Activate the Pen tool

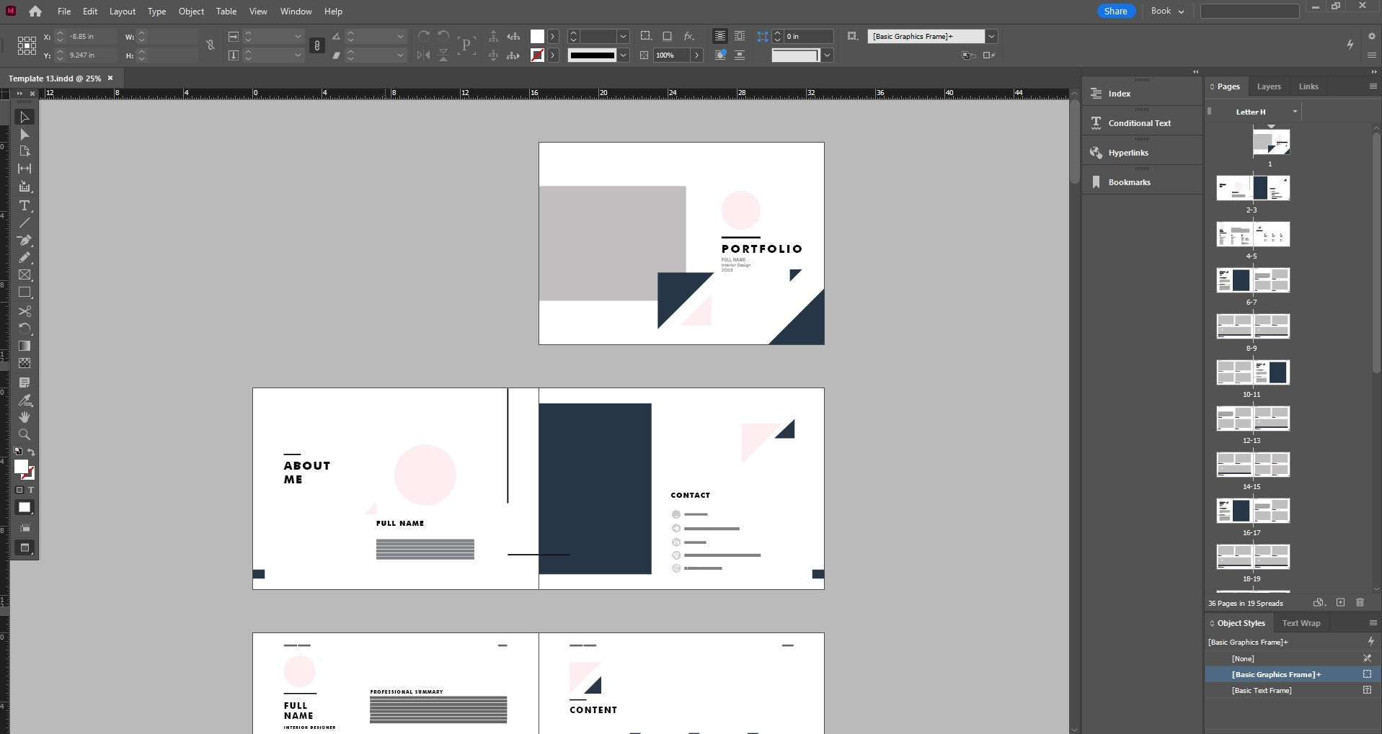pos(25,240)
